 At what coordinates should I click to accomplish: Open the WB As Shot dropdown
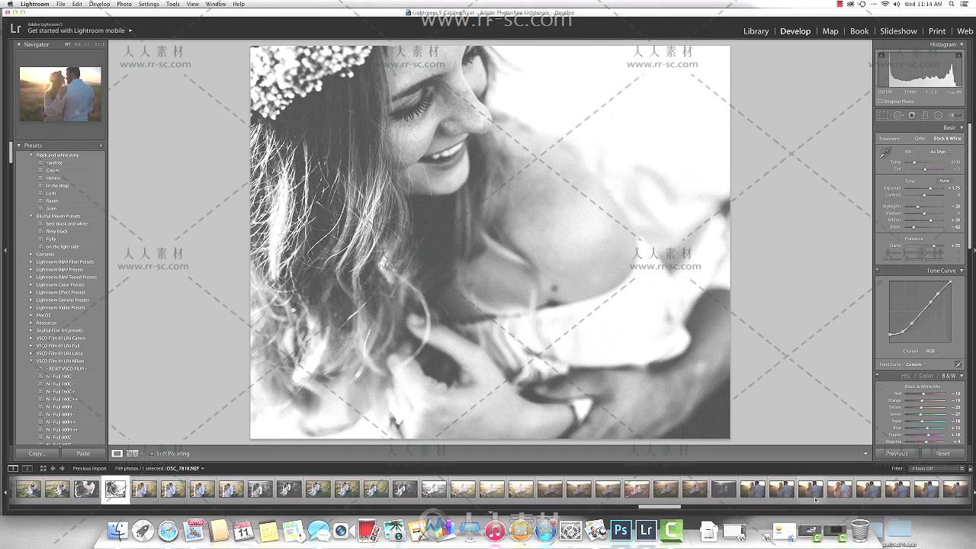940,152
